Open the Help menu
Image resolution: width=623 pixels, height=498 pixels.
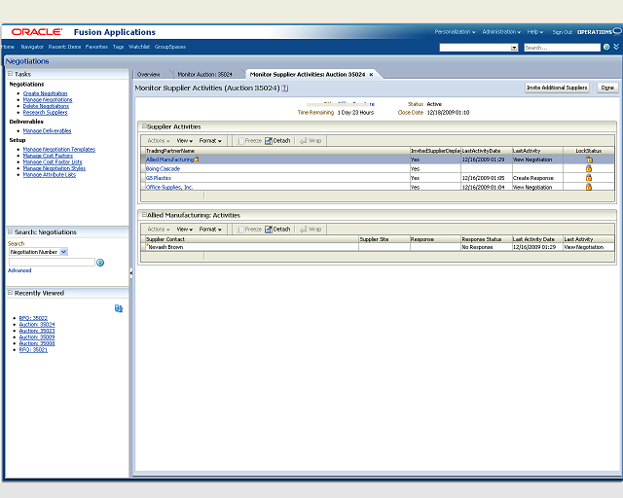point(534,32)
